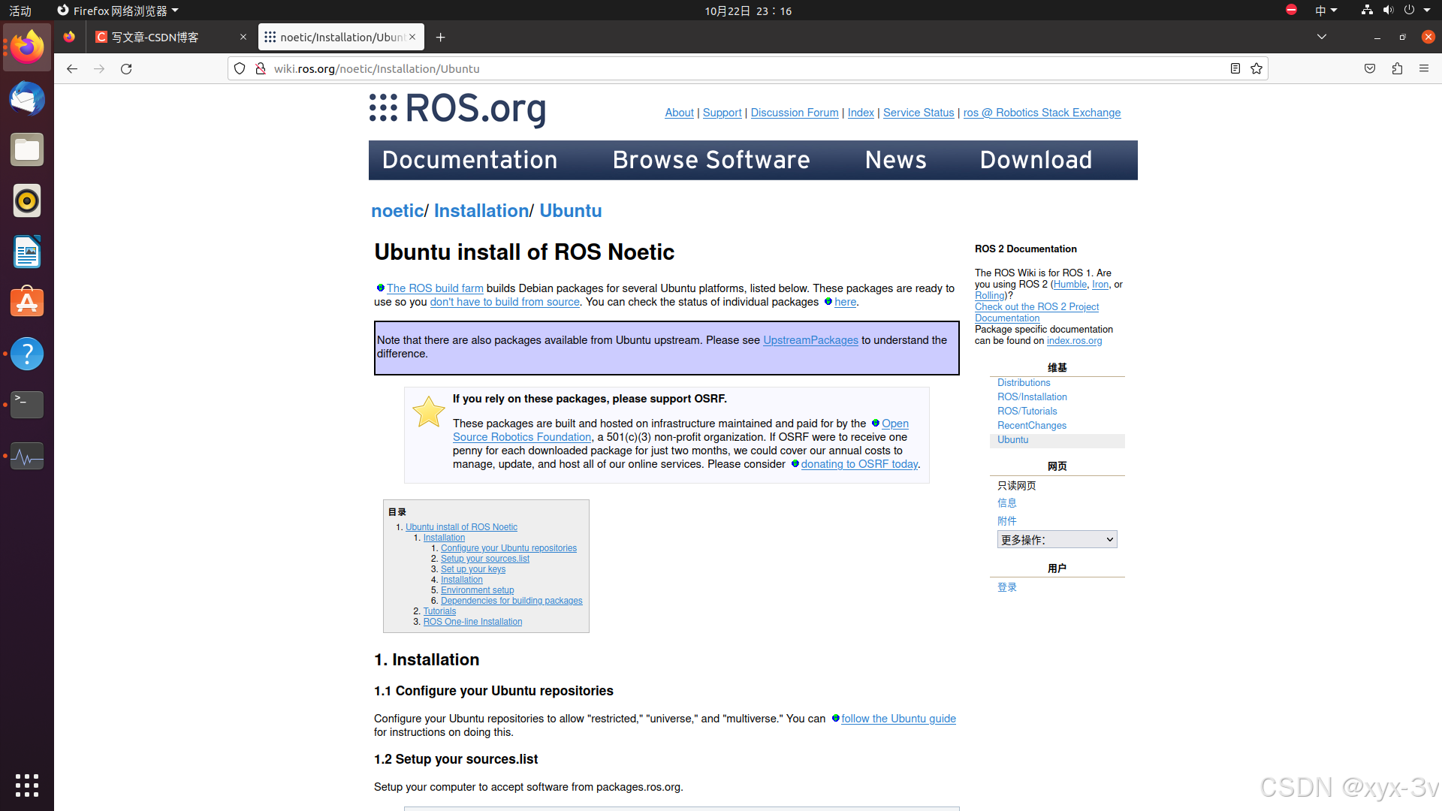1442x811 pixels.
Task: Save page to Pocket
Action: click(x=1370, y=68)
